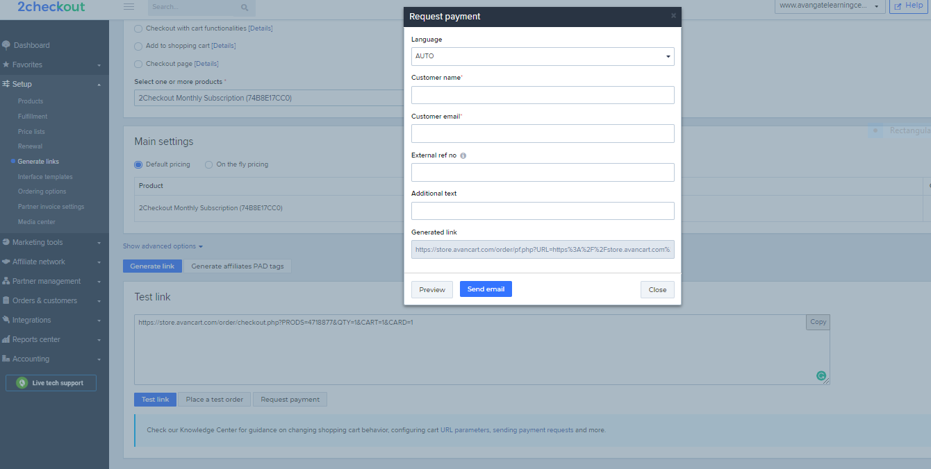This screenshot has height=469, width=931.
Task: Close the Request payment dialog with X
Action: point(673,15)
